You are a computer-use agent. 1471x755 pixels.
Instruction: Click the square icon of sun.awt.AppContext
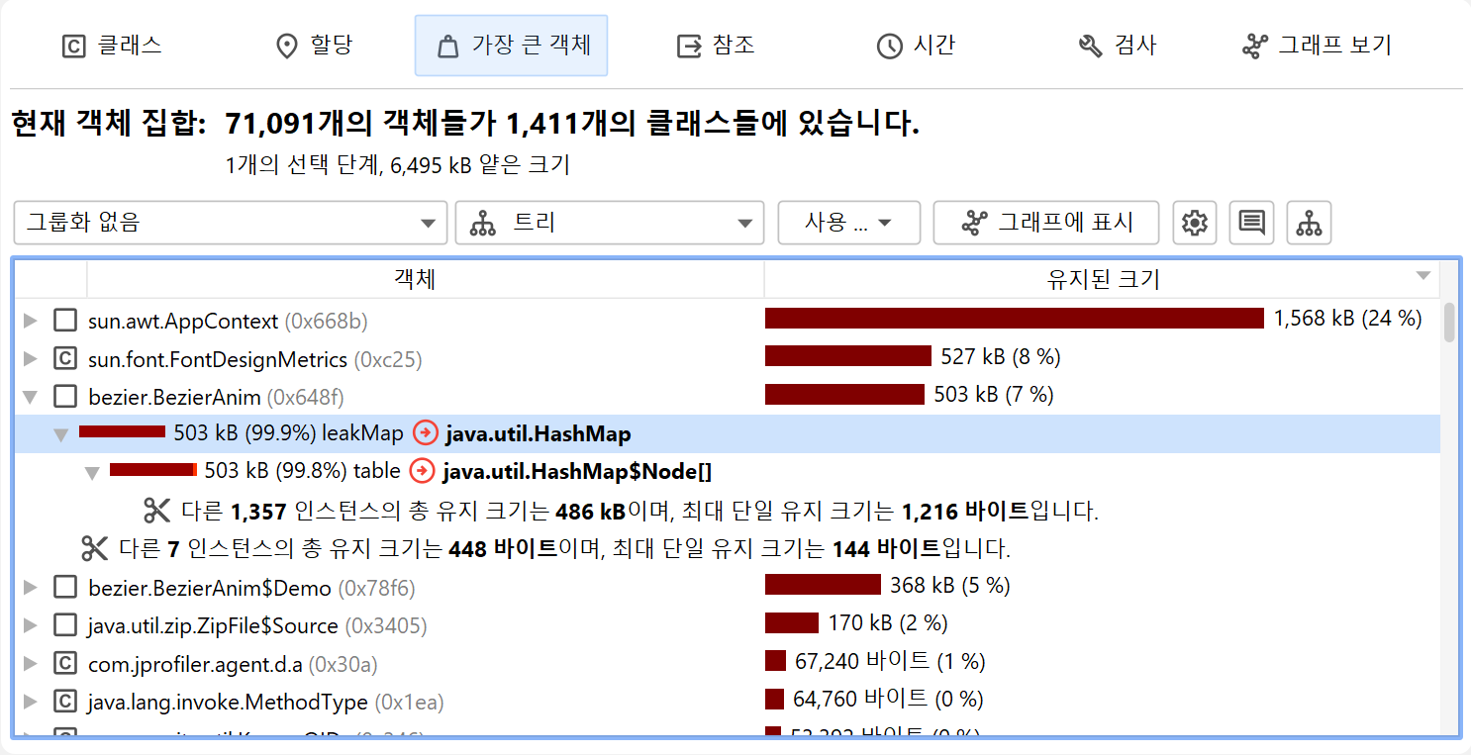click(x=65, y=320)
